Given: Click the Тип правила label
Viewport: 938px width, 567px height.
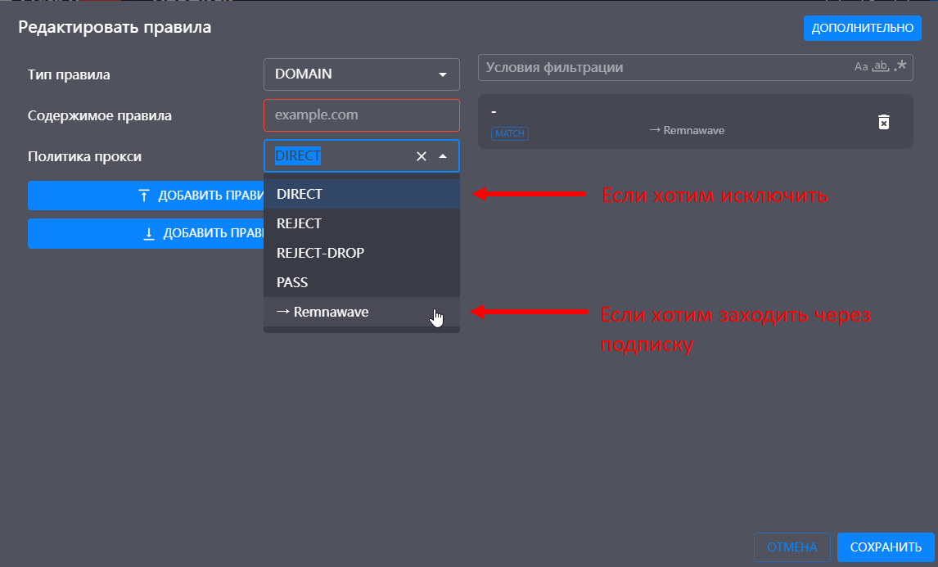Looking at the screenshot, I should point(69,74).
